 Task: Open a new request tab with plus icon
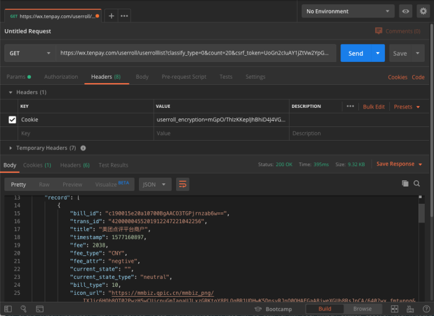111,16
